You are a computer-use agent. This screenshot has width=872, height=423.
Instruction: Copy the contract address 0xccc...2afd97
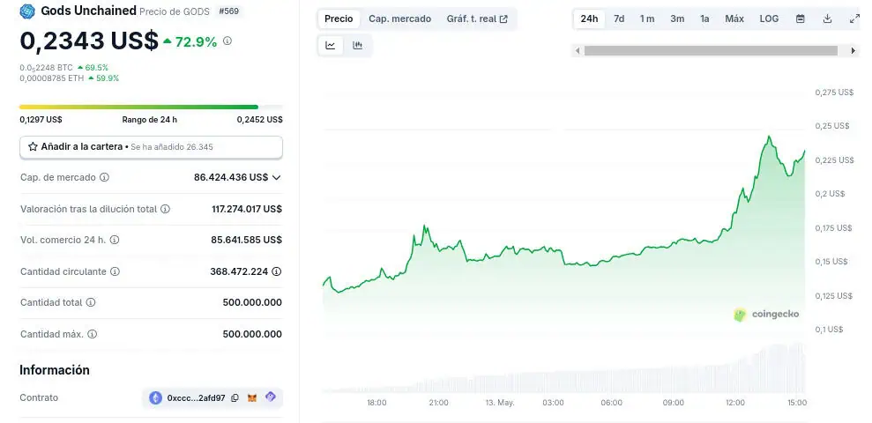pyautogui.click(x=235, y=398)
